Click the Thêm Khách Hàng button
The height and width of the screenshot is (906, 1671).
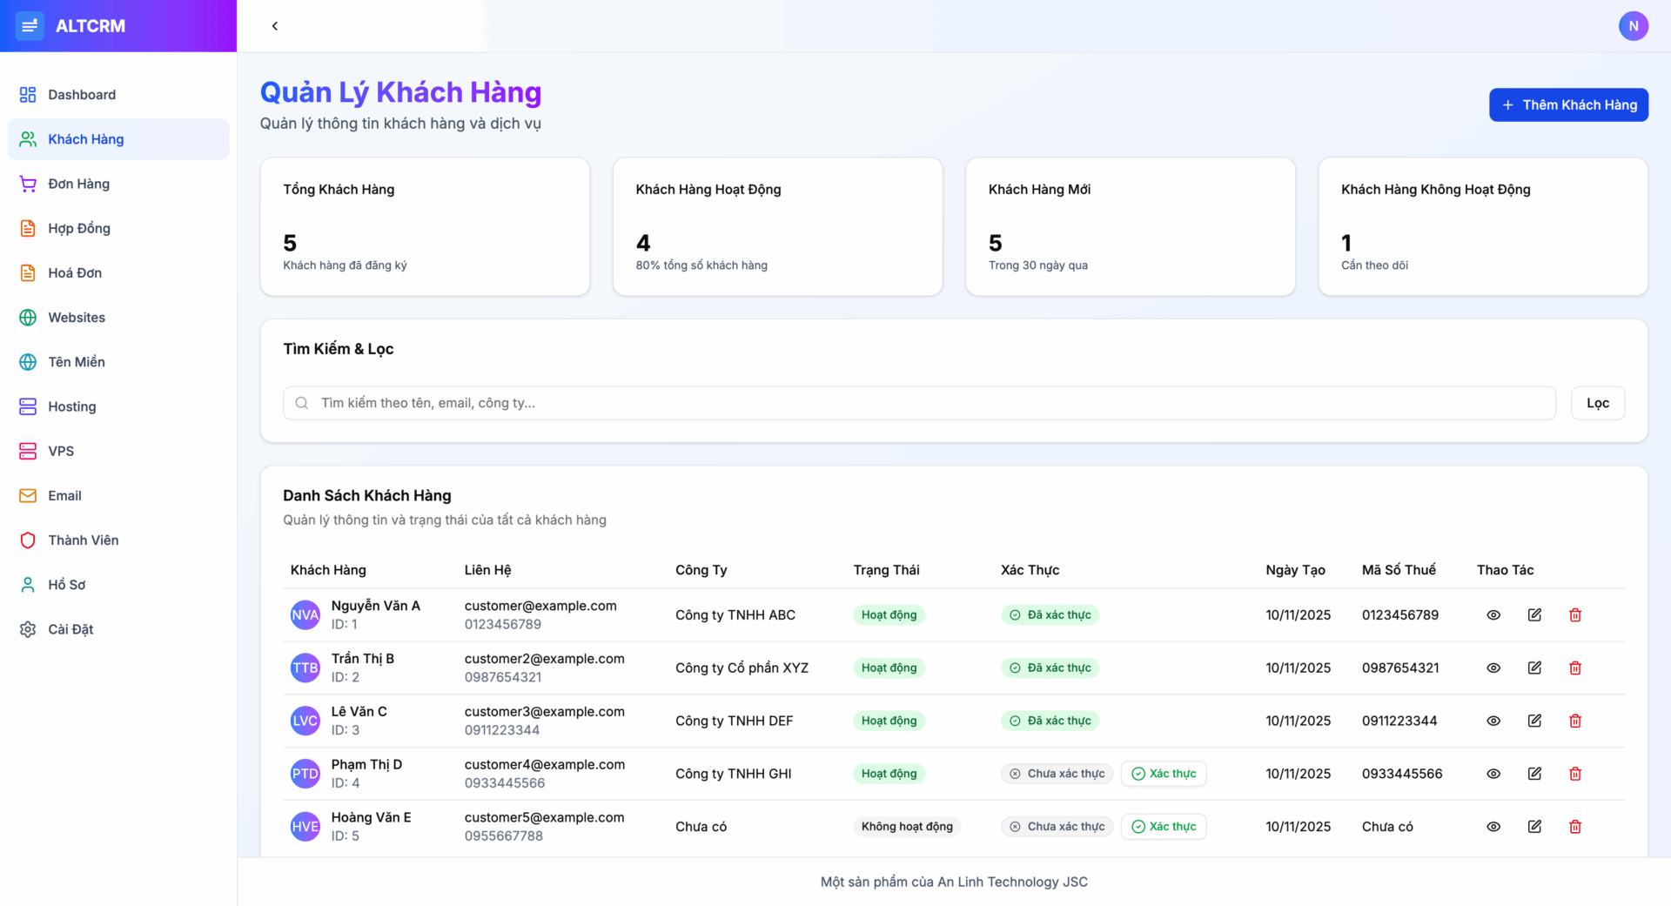1568,104
